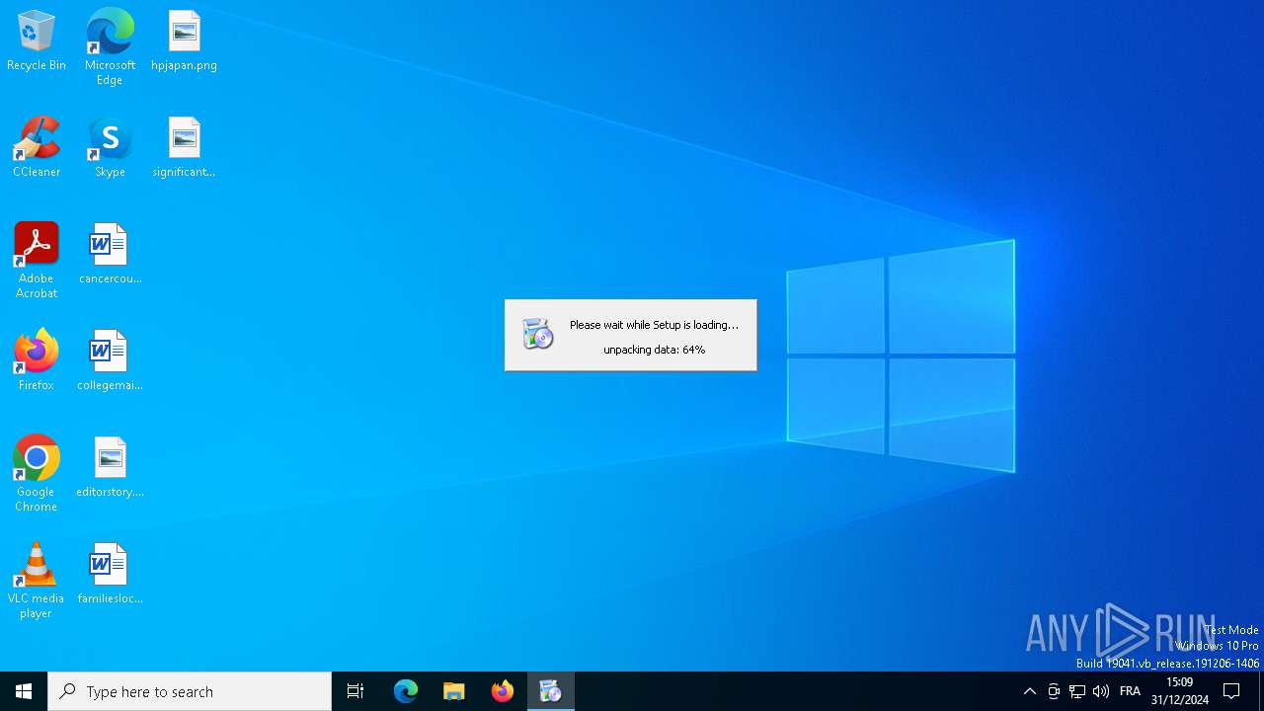Screen dimensions: 1264x711
Task: Open the Recycle Bin desktop icon
Action: tap(37, 41)
